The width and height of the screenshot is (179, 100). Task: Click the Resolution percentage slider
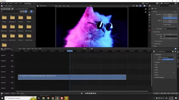coord(170,18)
